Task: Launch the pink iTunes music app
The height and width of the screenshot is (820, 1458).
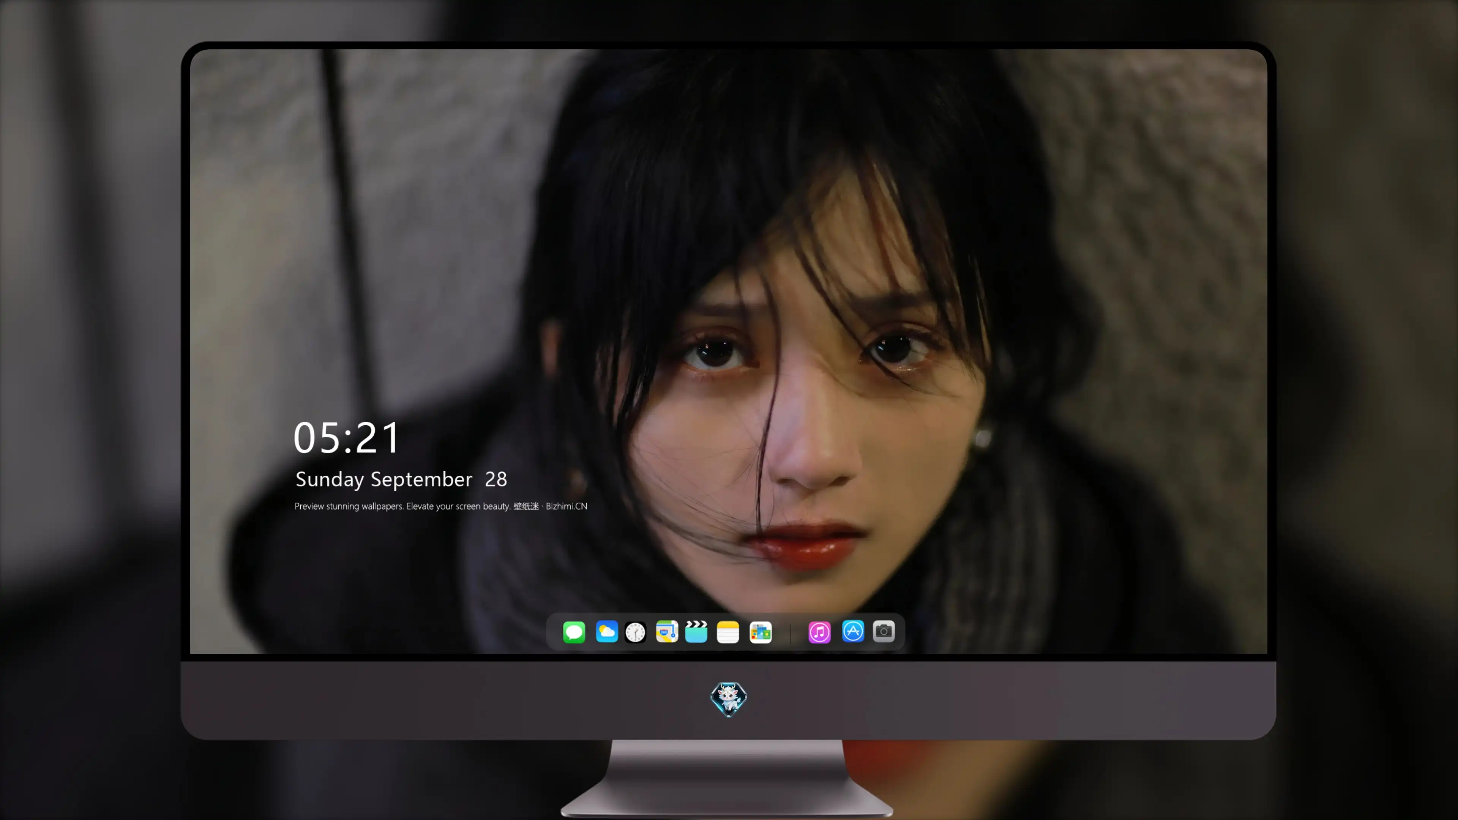Action: click(x=820, y=632)
